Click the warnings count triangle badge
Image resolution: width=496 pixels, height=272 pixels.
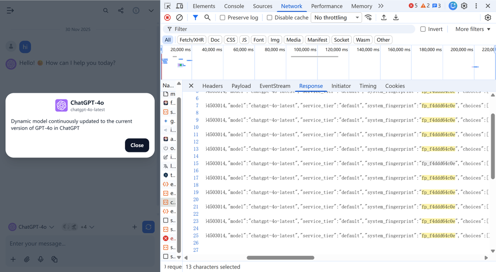pos(425,6)
